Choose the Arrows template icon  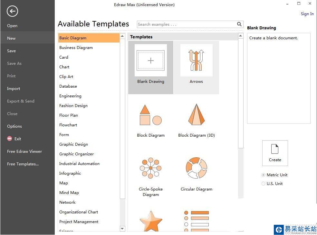click(x=196, y=60)
